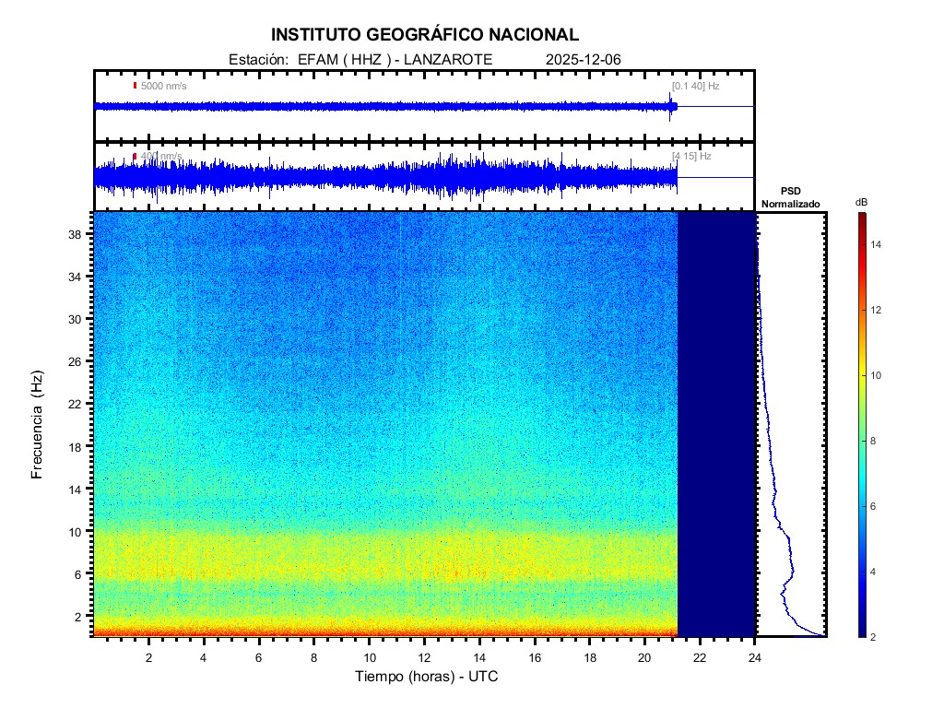
Task: Click the INSTITUTO GEOGRÁFICO NACIONAL title
Action: (425, 35)
